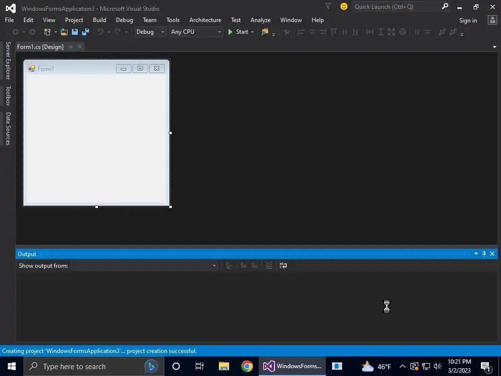Click the Align Lefts layout icon
The height and width of the screenshot is (376, 501).
point(301,32)
